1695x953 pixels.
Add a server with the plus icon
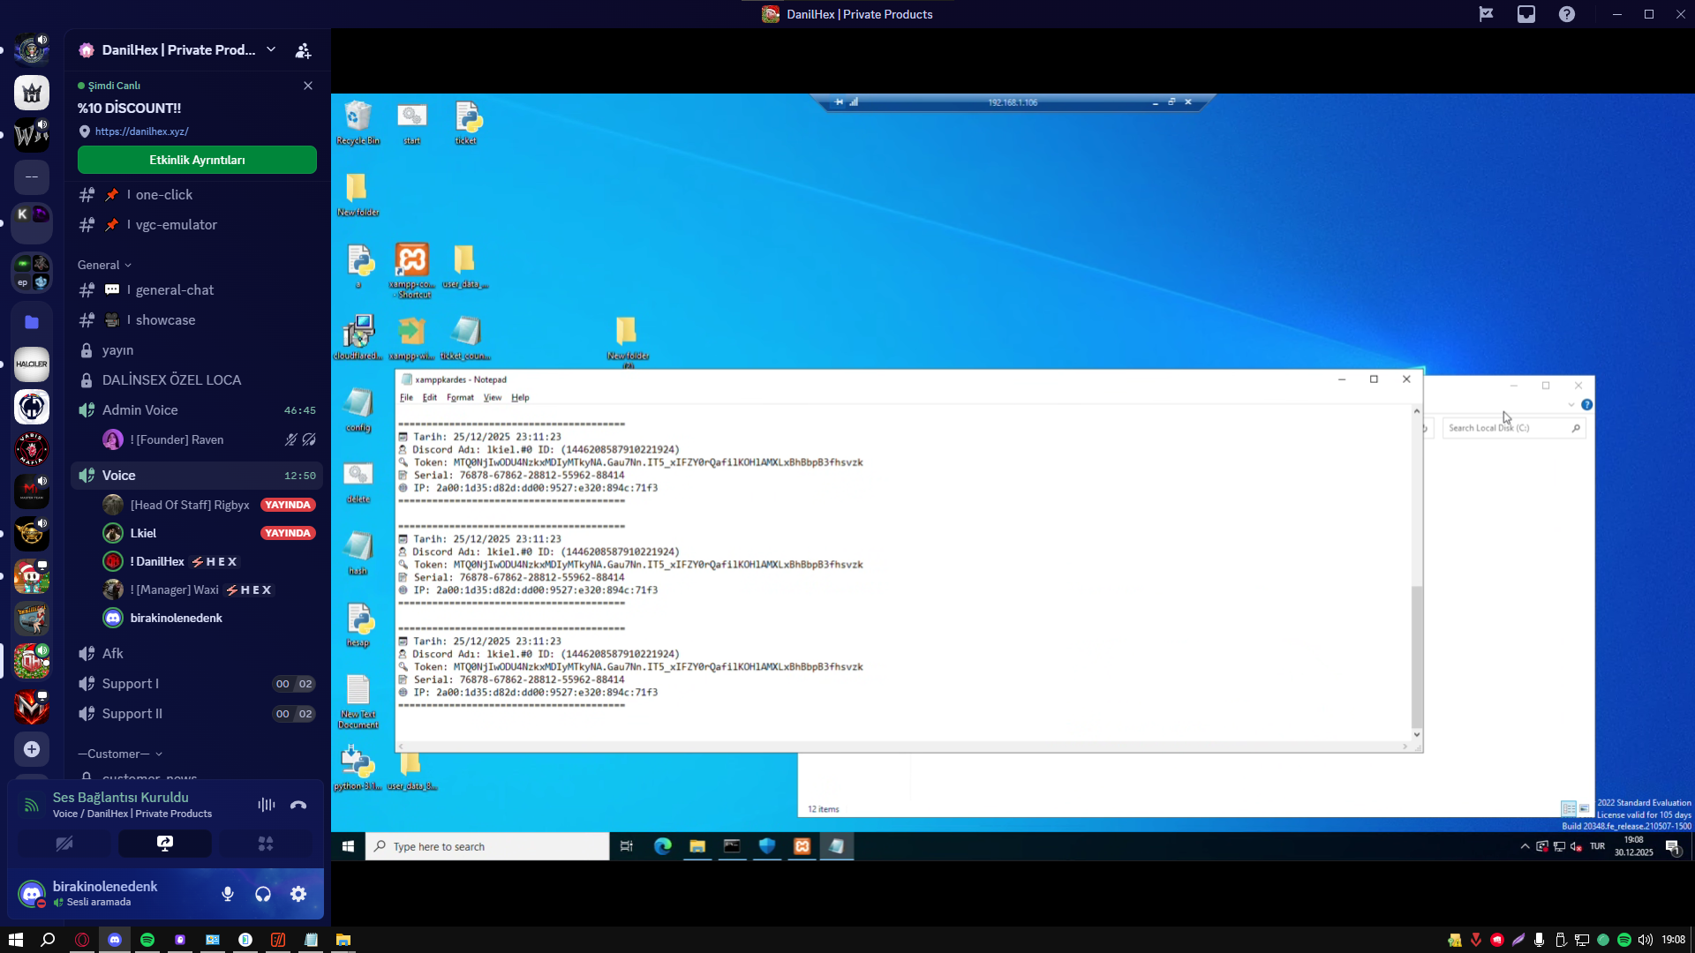click(32, 749)
